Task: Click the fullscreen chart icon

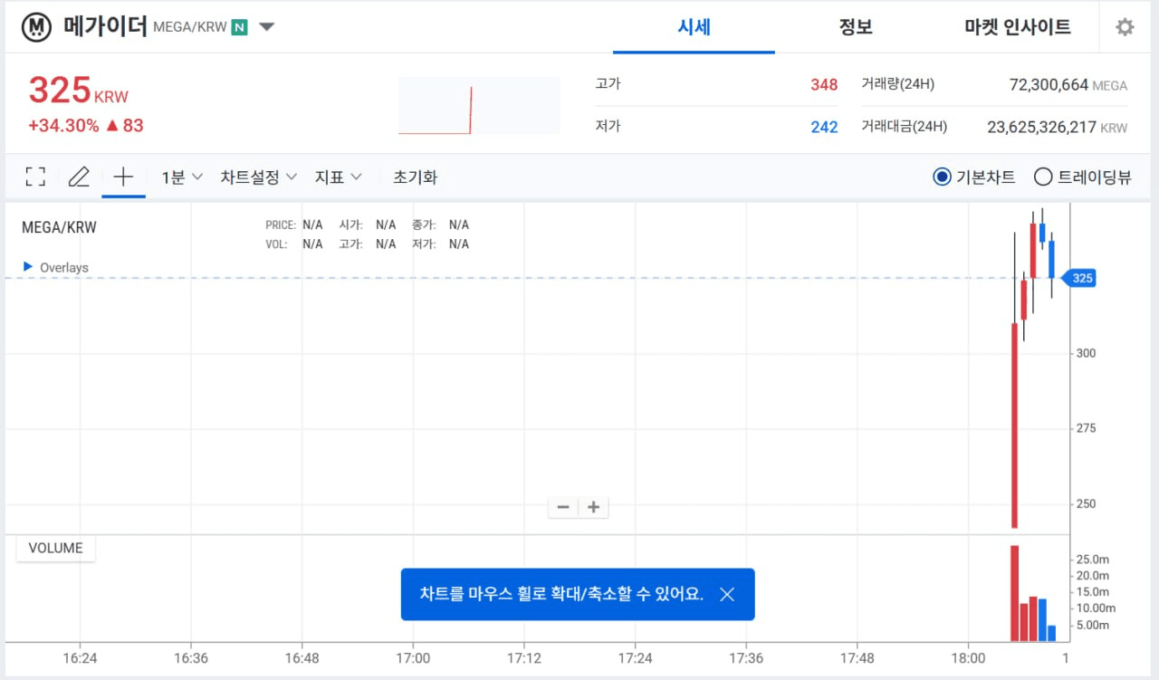Action: coord(35,177)
